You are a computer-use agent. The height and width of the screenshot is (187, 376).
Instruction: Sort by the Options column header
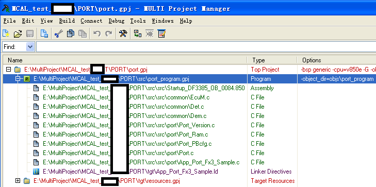(x=336, y=60)
